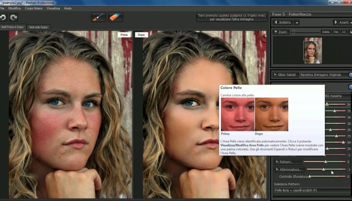Open the Modifica menu

click(15, 8)
